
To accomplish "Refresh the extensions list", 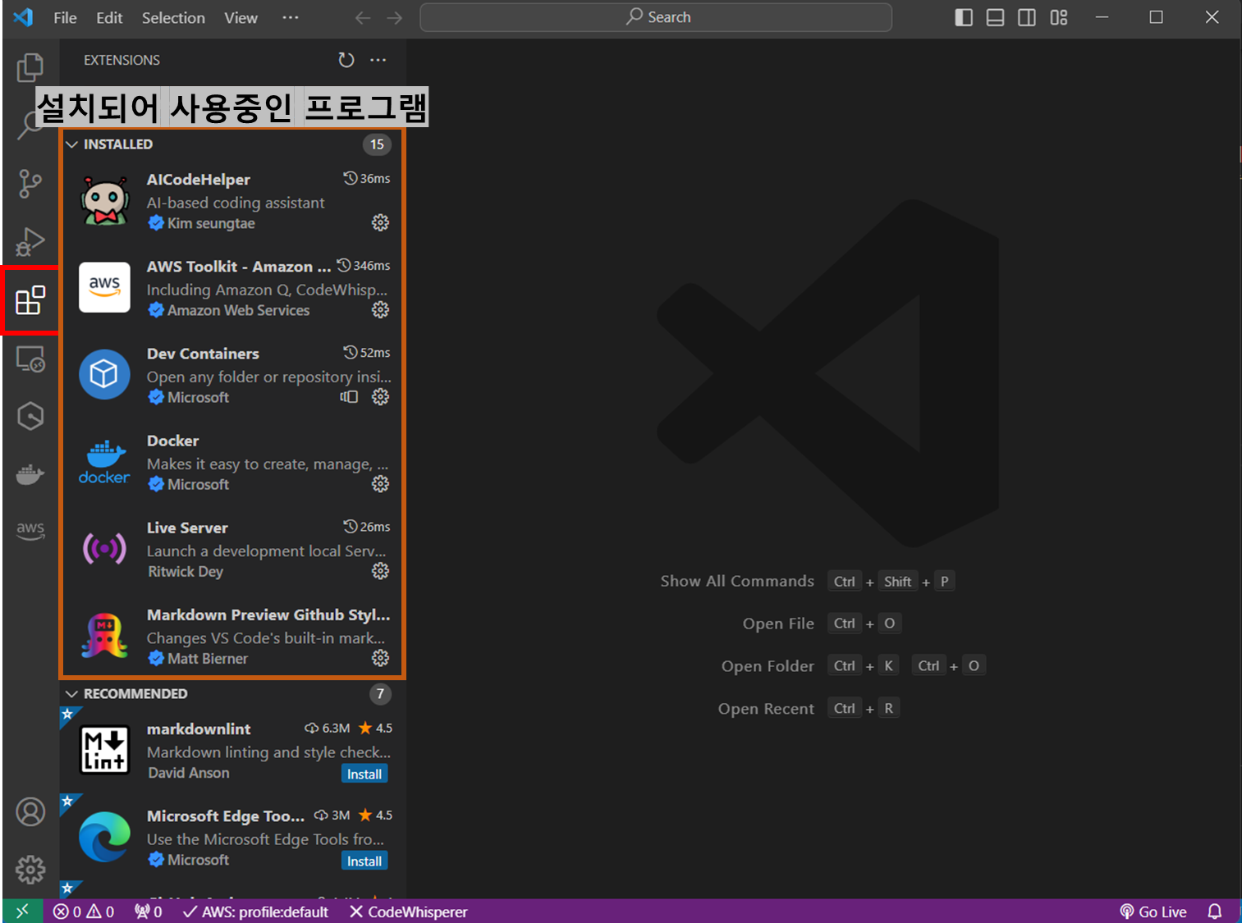I will tap(346, 60).
